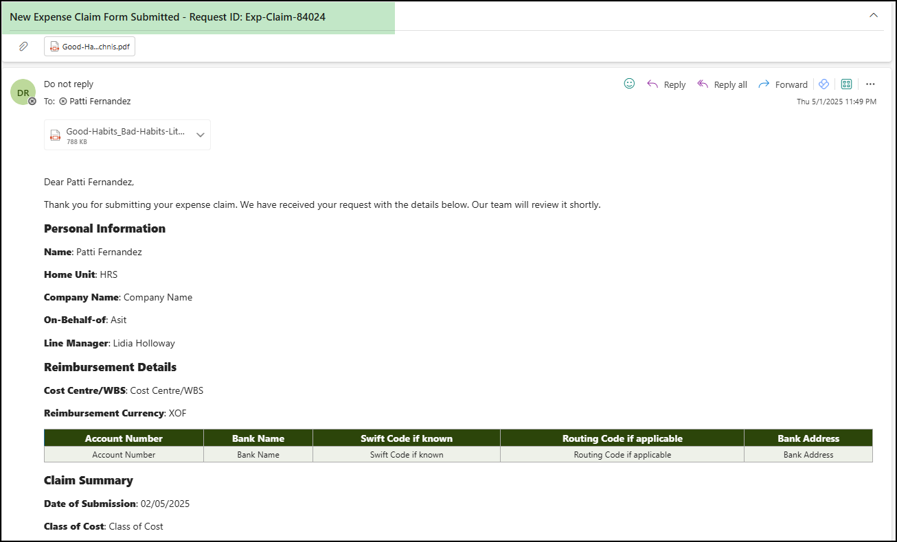Click the paperclip attachment icon
The height and width of the screenshot is (542, 897).
tap(23, 46)
